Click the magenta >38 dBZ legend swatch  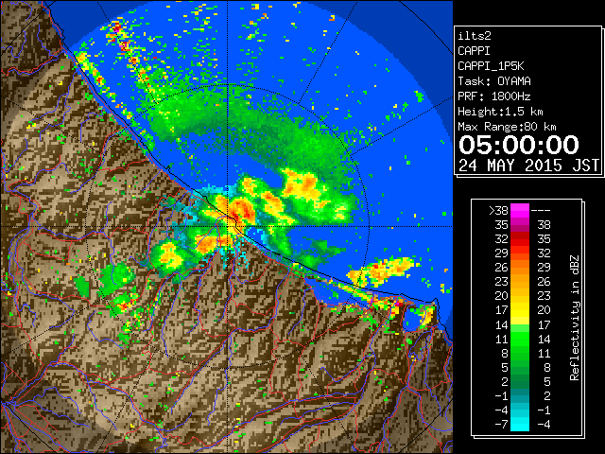tap(520, 210)
